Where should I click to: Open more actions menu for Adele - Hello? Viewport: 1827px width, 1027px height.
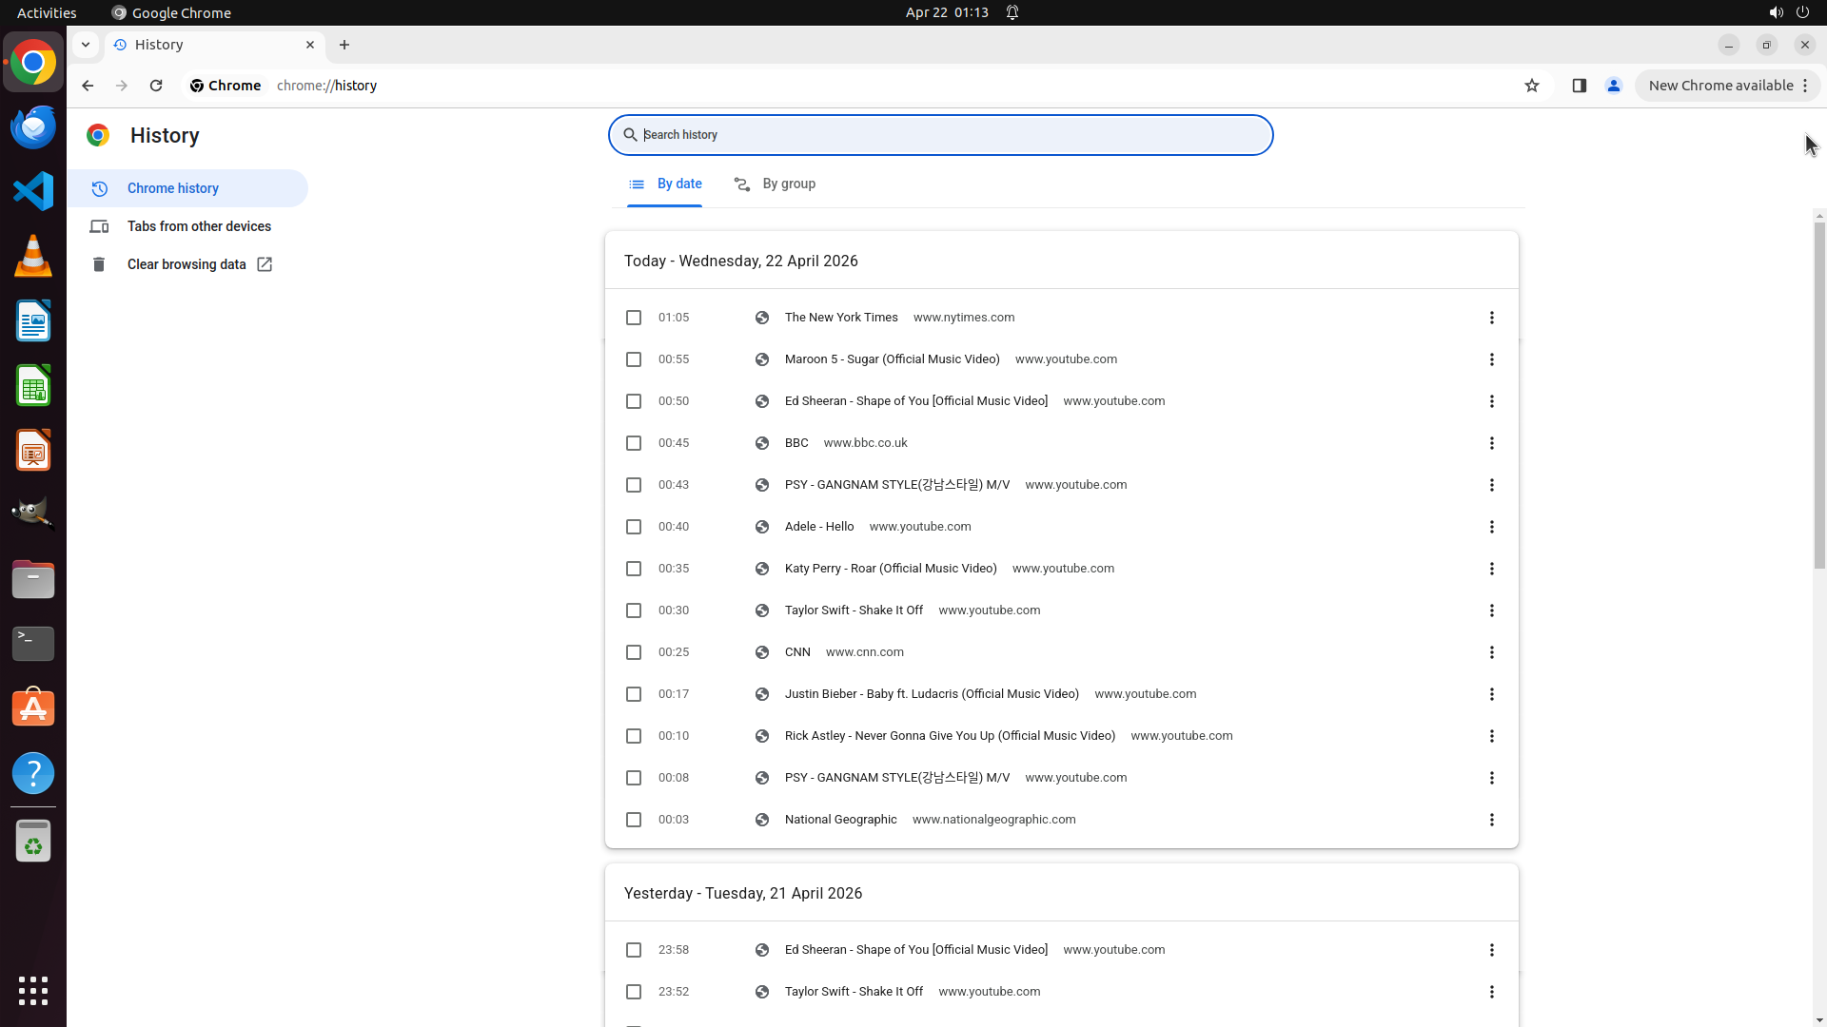pyautogui.click(x=1491, y=527)
